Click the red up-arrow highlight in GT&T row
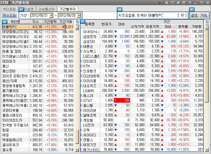Screen dimensions: 211x154 pos(122,100)
